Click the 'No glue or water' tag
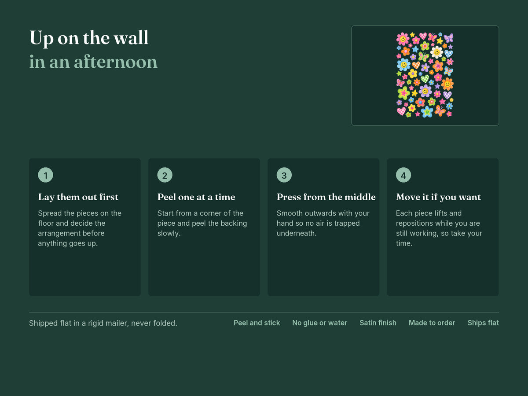528x396 pixels. coord(319,323)
